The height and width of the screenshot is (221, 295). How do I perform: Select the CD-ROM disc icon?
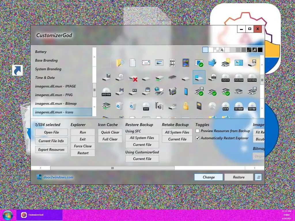pyautogui.click(x=239, y=106)
